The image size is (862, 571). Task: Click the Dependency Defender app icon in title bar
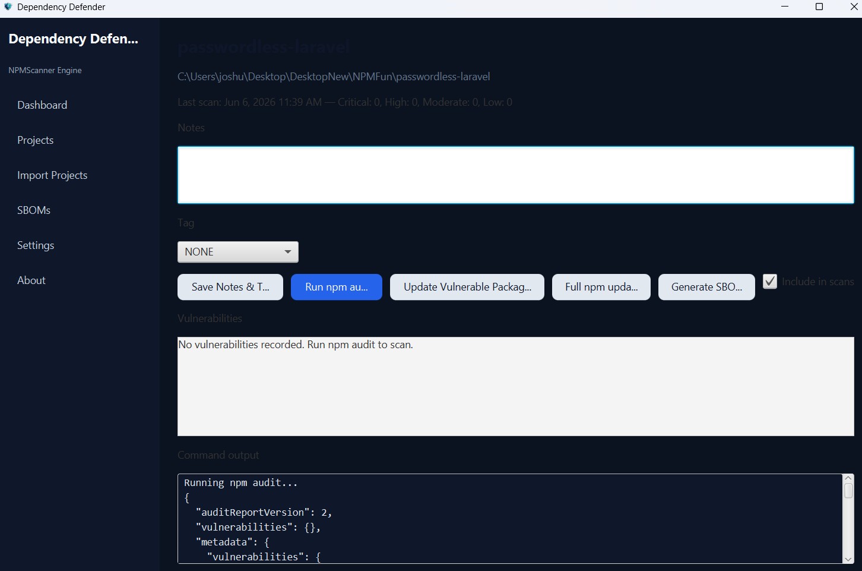coord(8,7)
